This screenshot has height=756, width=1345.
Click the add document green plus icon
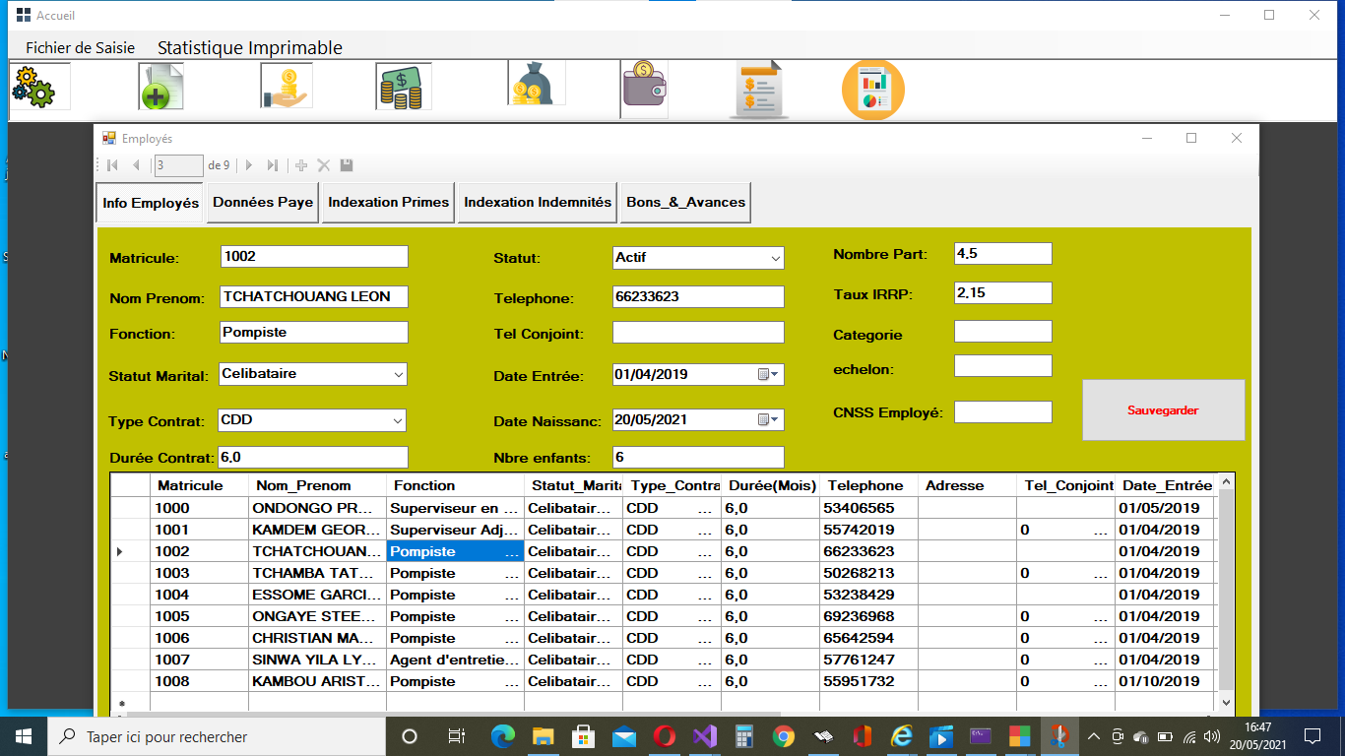(x=160, y=87)
